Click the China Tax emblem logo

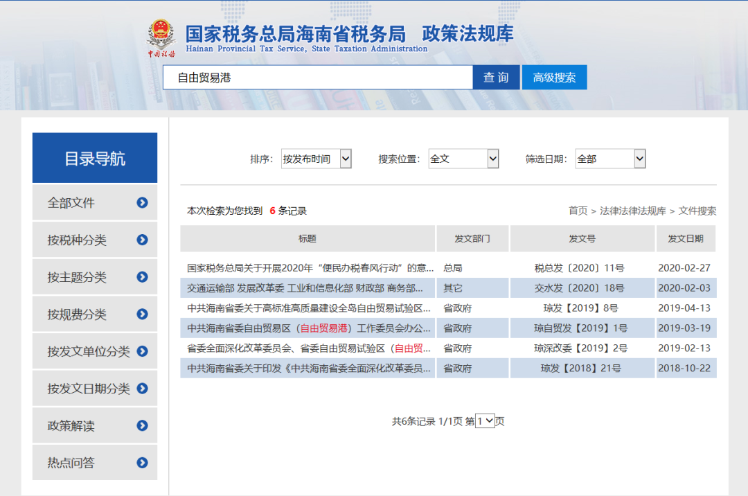pyautogui.click(x=161, y=38)
